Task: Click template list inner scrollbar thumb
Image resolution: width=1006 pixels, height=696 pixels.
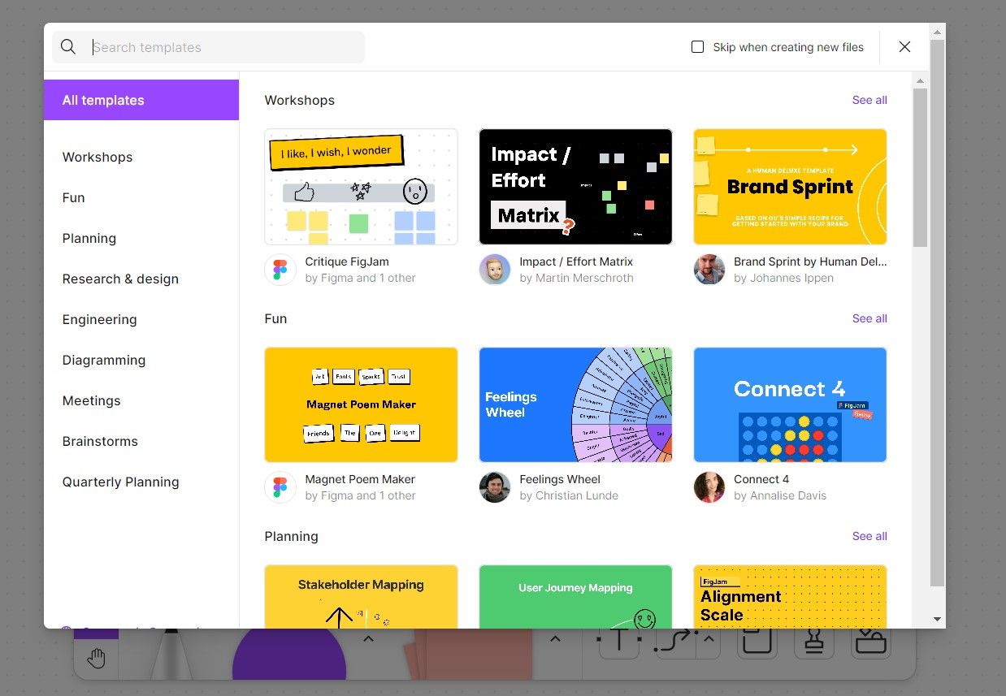Action: (920, 167)
